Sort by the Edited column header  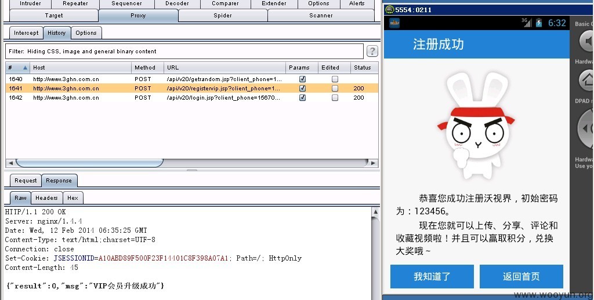point(335,68)
